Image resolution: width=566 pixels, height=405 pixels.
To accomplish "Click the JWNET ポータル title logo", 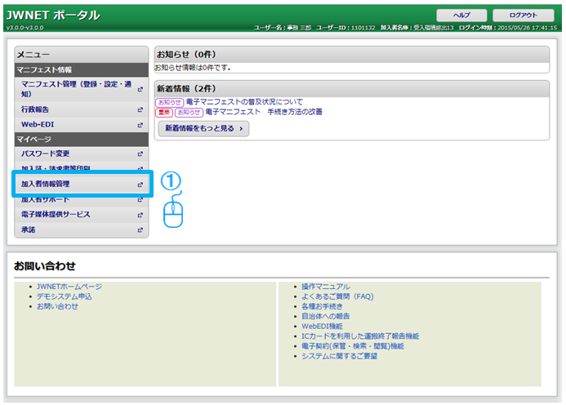I will coord(53,16).
